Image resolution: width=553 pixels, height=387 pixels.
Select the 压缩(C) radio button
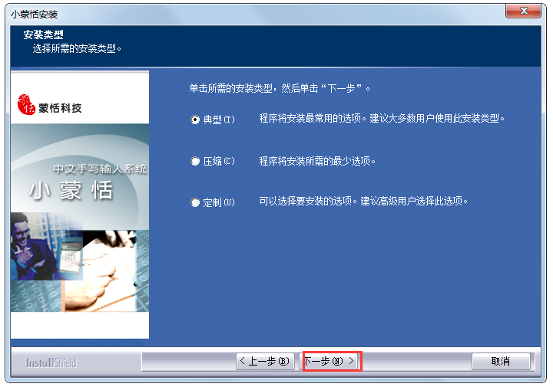(x=195, y=161)
